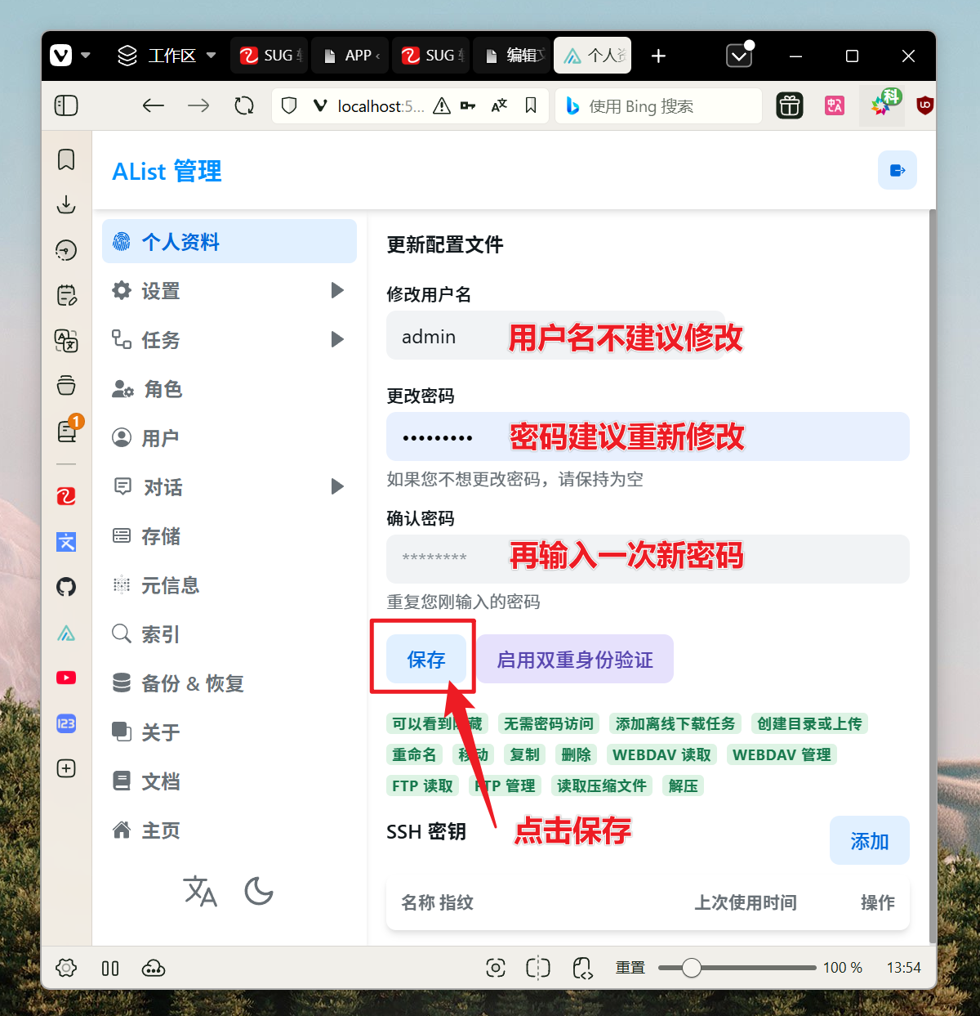Expand the 设置 submenu arrow
This screenshot has width=980, height=1016.
[337, 290]
